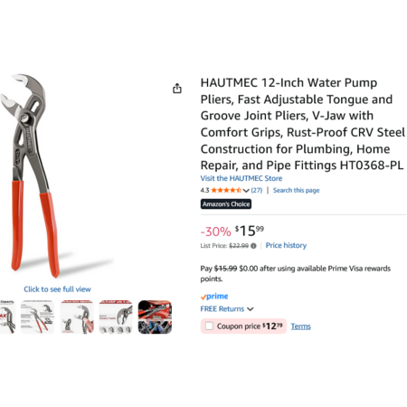Click to see full view link
Viewport: 407px width, 407px height.
[x=57, y=289]
